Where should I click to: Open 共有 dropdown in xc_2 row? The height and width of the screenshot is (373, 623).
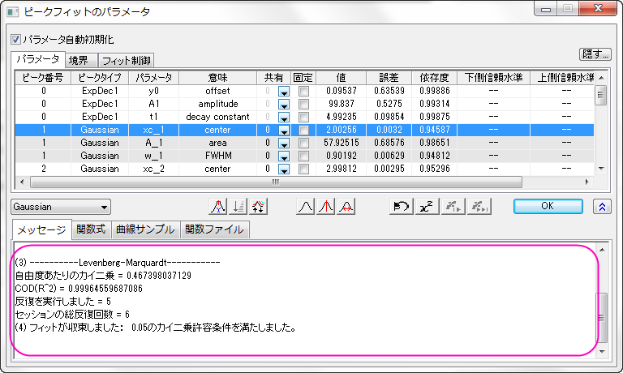click(x=284, y=169)
